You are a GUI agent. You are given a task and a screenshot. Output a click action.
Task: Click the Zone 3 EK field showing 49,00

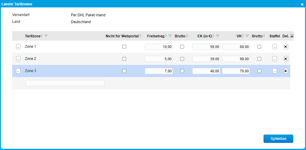click(206, 71)
